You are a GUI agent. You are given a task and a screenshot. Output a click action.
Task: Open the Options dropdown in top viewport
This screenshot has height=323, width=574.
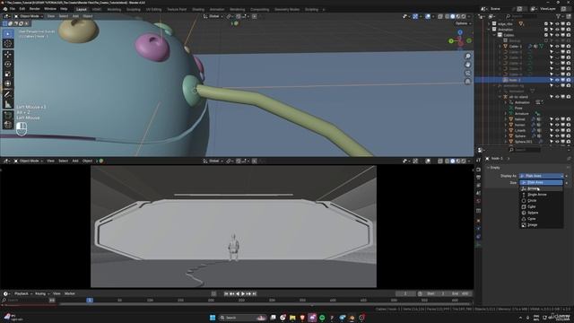coord(463,23)
